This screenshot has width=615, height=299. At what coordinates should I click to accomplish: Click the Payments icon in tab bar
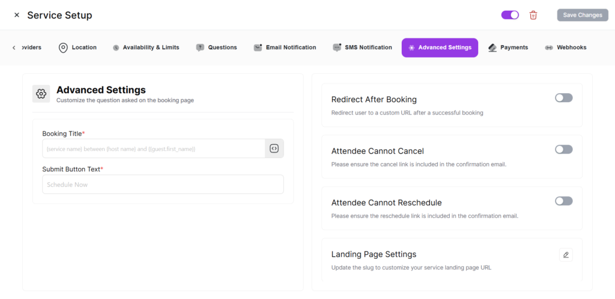click(x=492, y=47)
